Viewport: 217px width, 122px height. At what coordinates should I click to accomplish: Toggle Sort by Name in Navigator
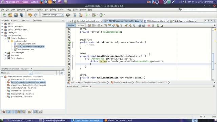click(36, 112)
